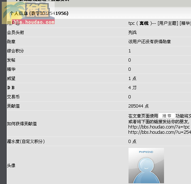Click the 交易币 row label
191x184 pixels.
13,97
